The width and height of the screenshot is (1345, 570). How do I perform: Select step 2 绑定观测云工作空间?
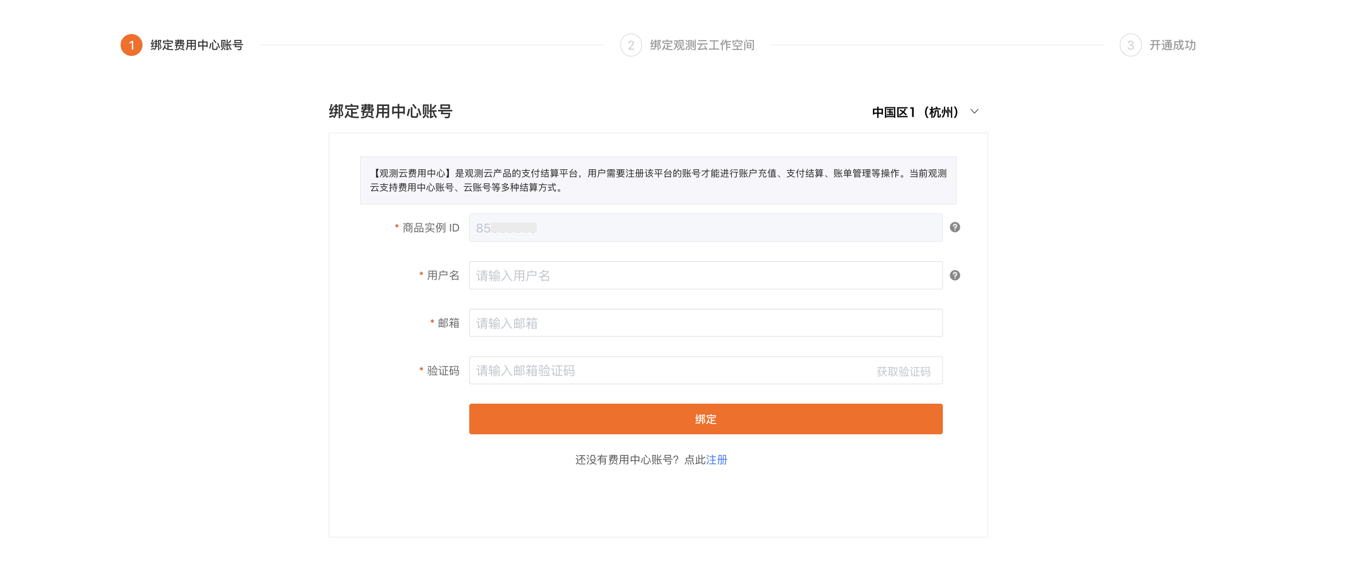point(687,45)
